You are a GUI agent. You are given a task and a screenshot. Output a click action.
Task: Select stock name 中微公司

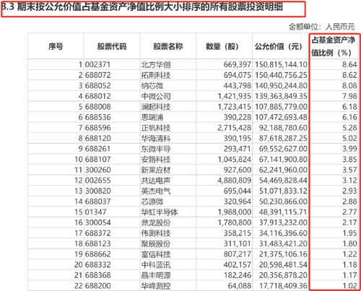156,96
